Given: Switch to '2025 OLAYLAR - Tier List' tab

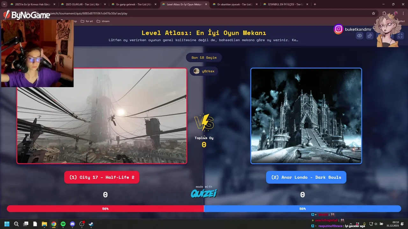Looking at the screenshot, I should tap(83, 4).
